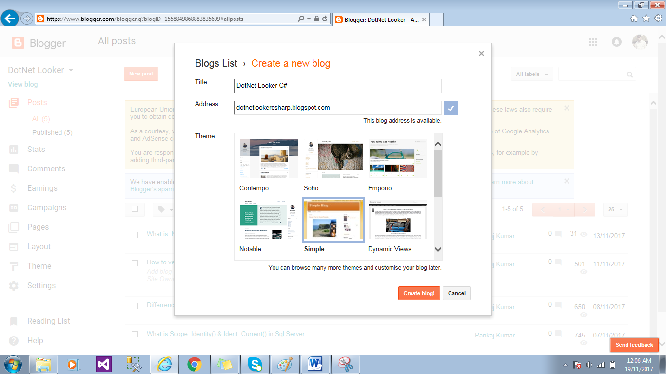
Task: Click the posts search magnifier icon
Action: [630, 75]
